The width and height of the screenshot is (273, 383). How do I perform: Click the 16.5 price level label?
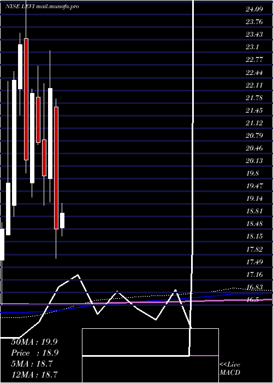[x=252, y=300]
